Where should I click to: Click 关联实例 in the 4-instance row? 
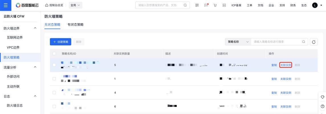click(x=286, y=93)
